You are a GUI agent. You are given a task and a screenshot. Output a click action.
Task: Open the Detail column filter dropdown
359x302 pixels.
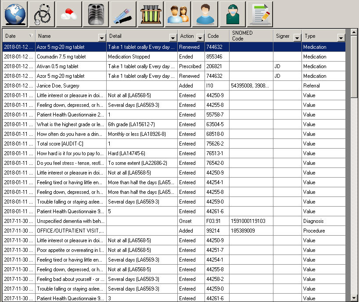tap(173, 37)
